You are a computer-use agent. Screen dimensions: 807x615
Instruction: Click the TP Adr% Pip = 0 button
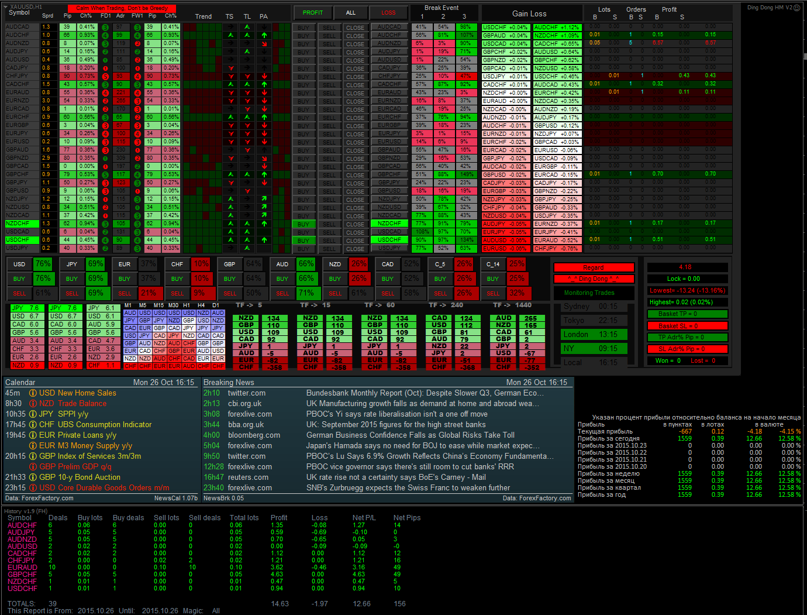(x=687, y=337)
